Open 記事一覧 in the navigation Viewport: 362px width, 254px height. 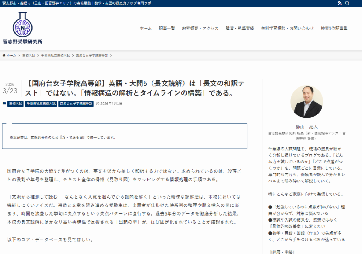167,29
